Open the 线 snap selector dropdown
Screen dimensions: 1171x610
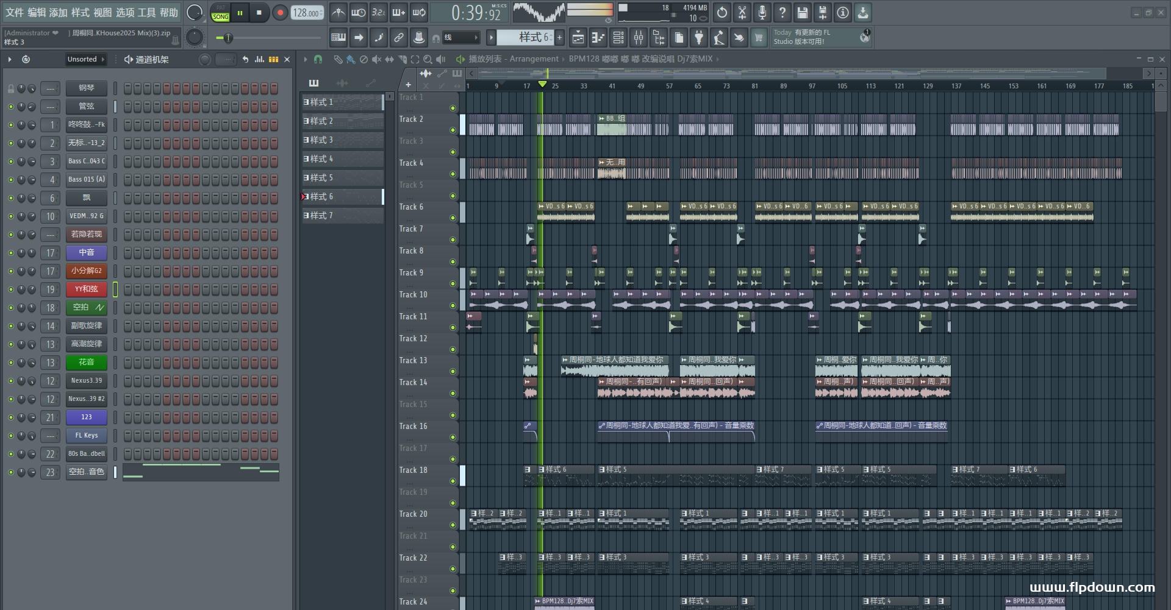pyautogui.click(x=460, y=38)
